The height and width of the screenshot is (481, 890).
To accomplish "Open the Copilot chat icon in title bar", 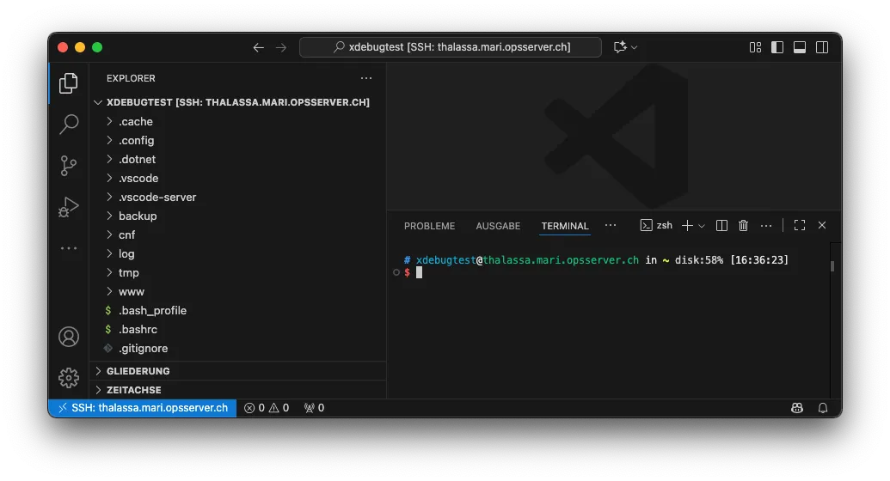I will coord(620,47).
